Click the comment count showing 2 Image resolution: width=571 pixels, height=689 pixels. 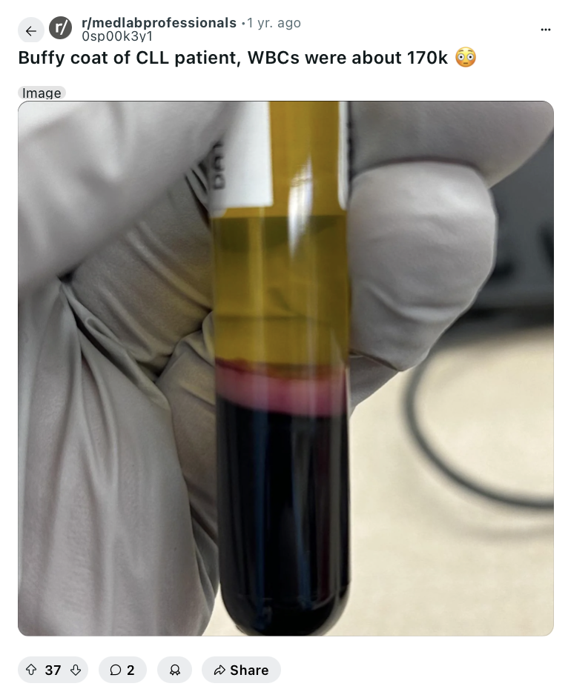131,670
